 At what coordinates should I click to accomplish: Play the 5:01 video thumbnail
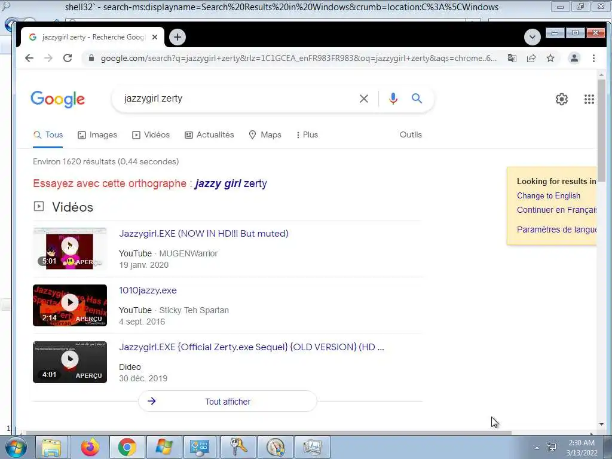(x=70, y=249)
